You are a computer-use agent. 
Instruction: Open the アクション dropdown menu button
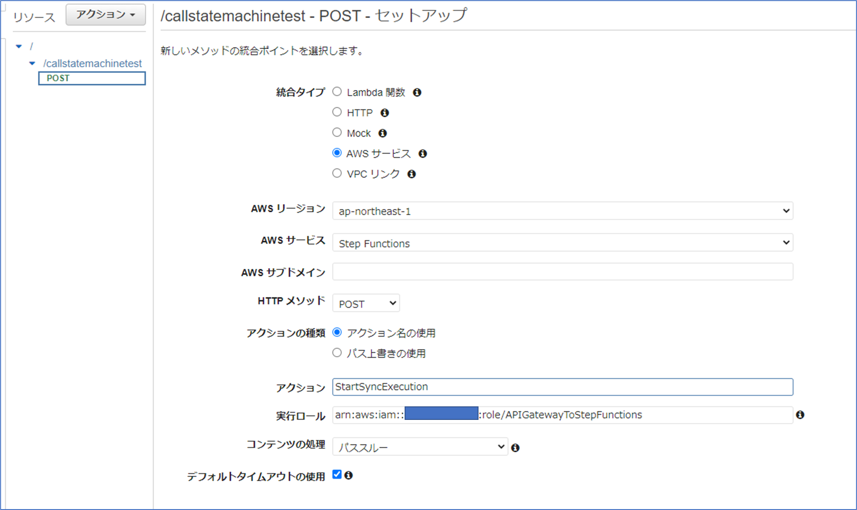point(105,15)
